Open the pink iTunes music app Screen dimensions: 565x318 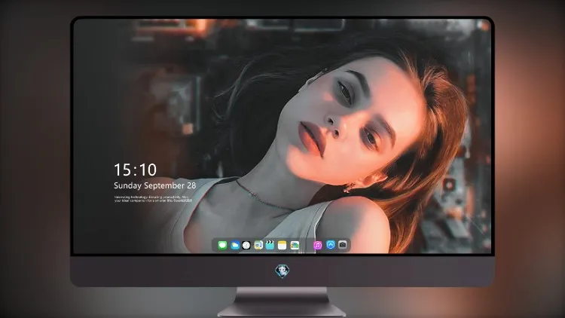[x=317, y=245]
